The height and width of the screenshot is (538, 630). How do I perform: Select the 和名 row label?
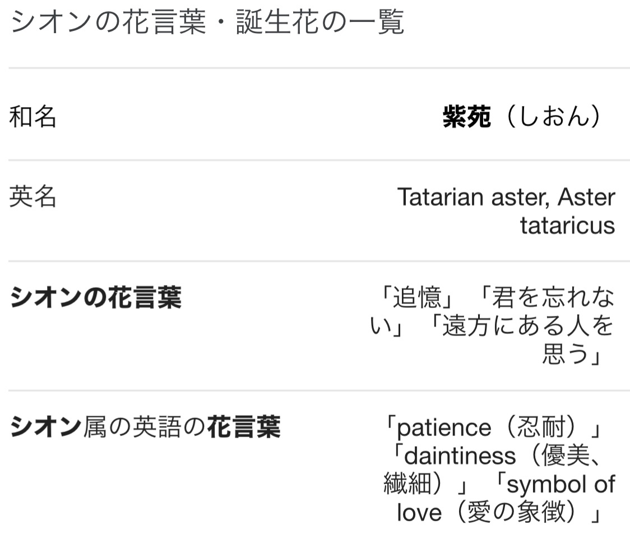(x=33, y=118)
